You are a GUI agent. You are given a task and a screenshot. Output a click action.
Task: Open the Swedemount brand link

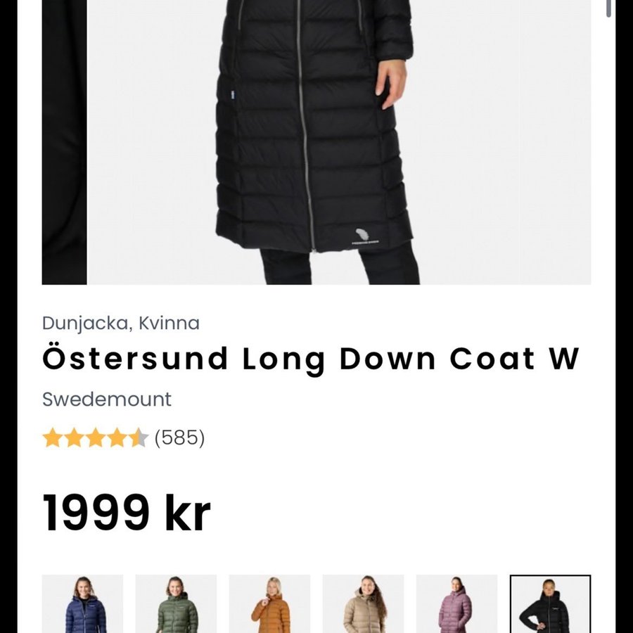(107, 399)
